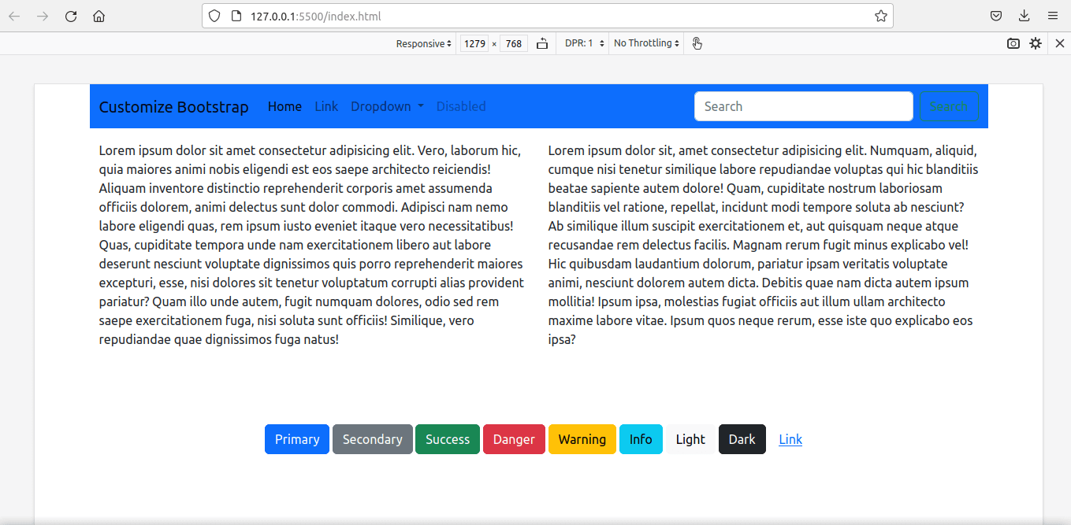1071x525 pixels.
Task: Enable touch simulation in responsive mode
Action: pyautogui.click(x=697, y=43)
